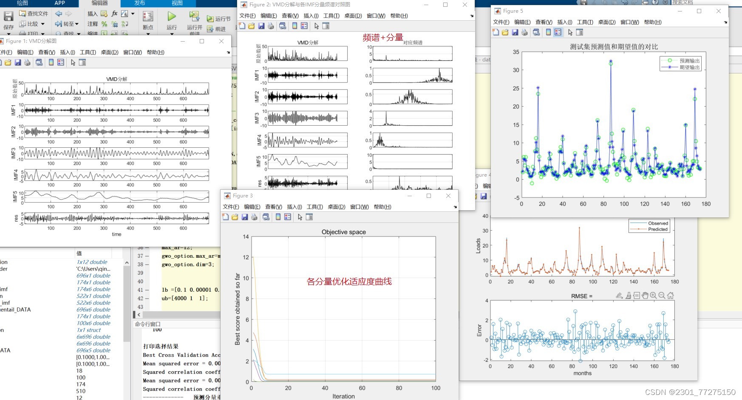Toggle the pan hand tool above the RMSE plot
This screenshot has height=400, width=742.
(x=645, y=296)
